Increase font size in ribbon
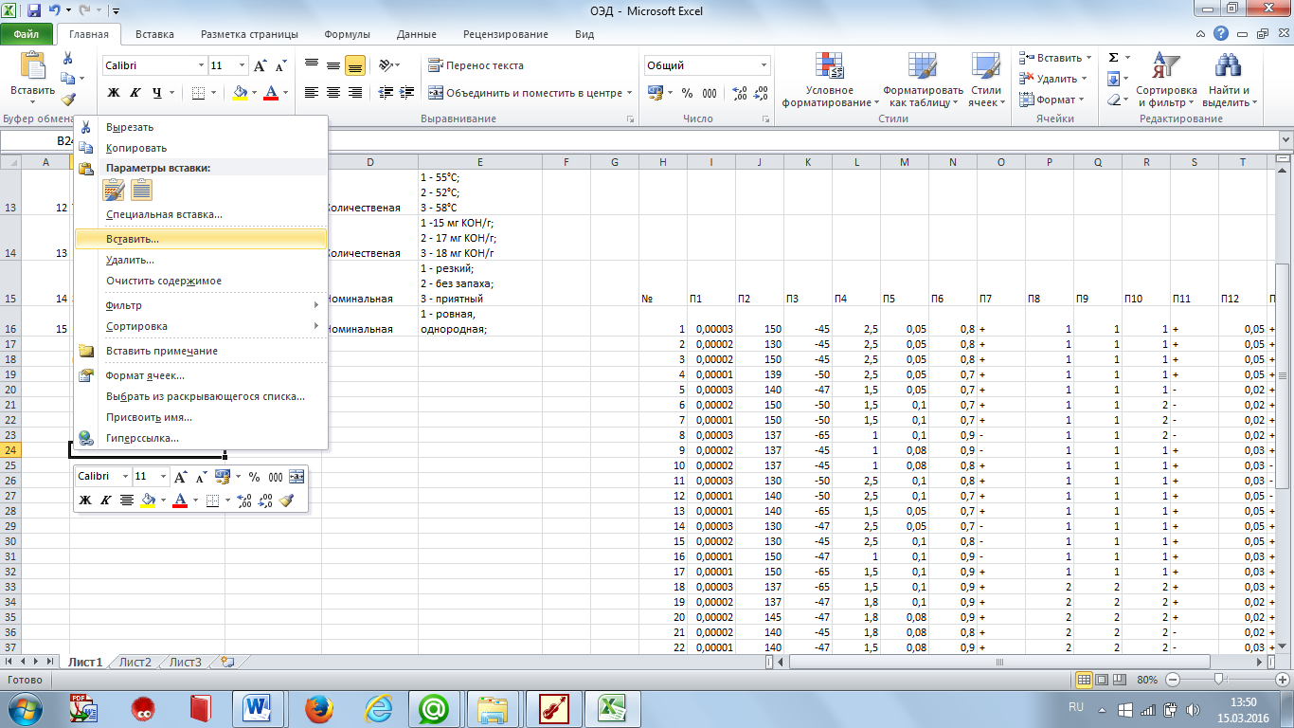This screenshot has height=728, width=1294. [x=261, y=66]
